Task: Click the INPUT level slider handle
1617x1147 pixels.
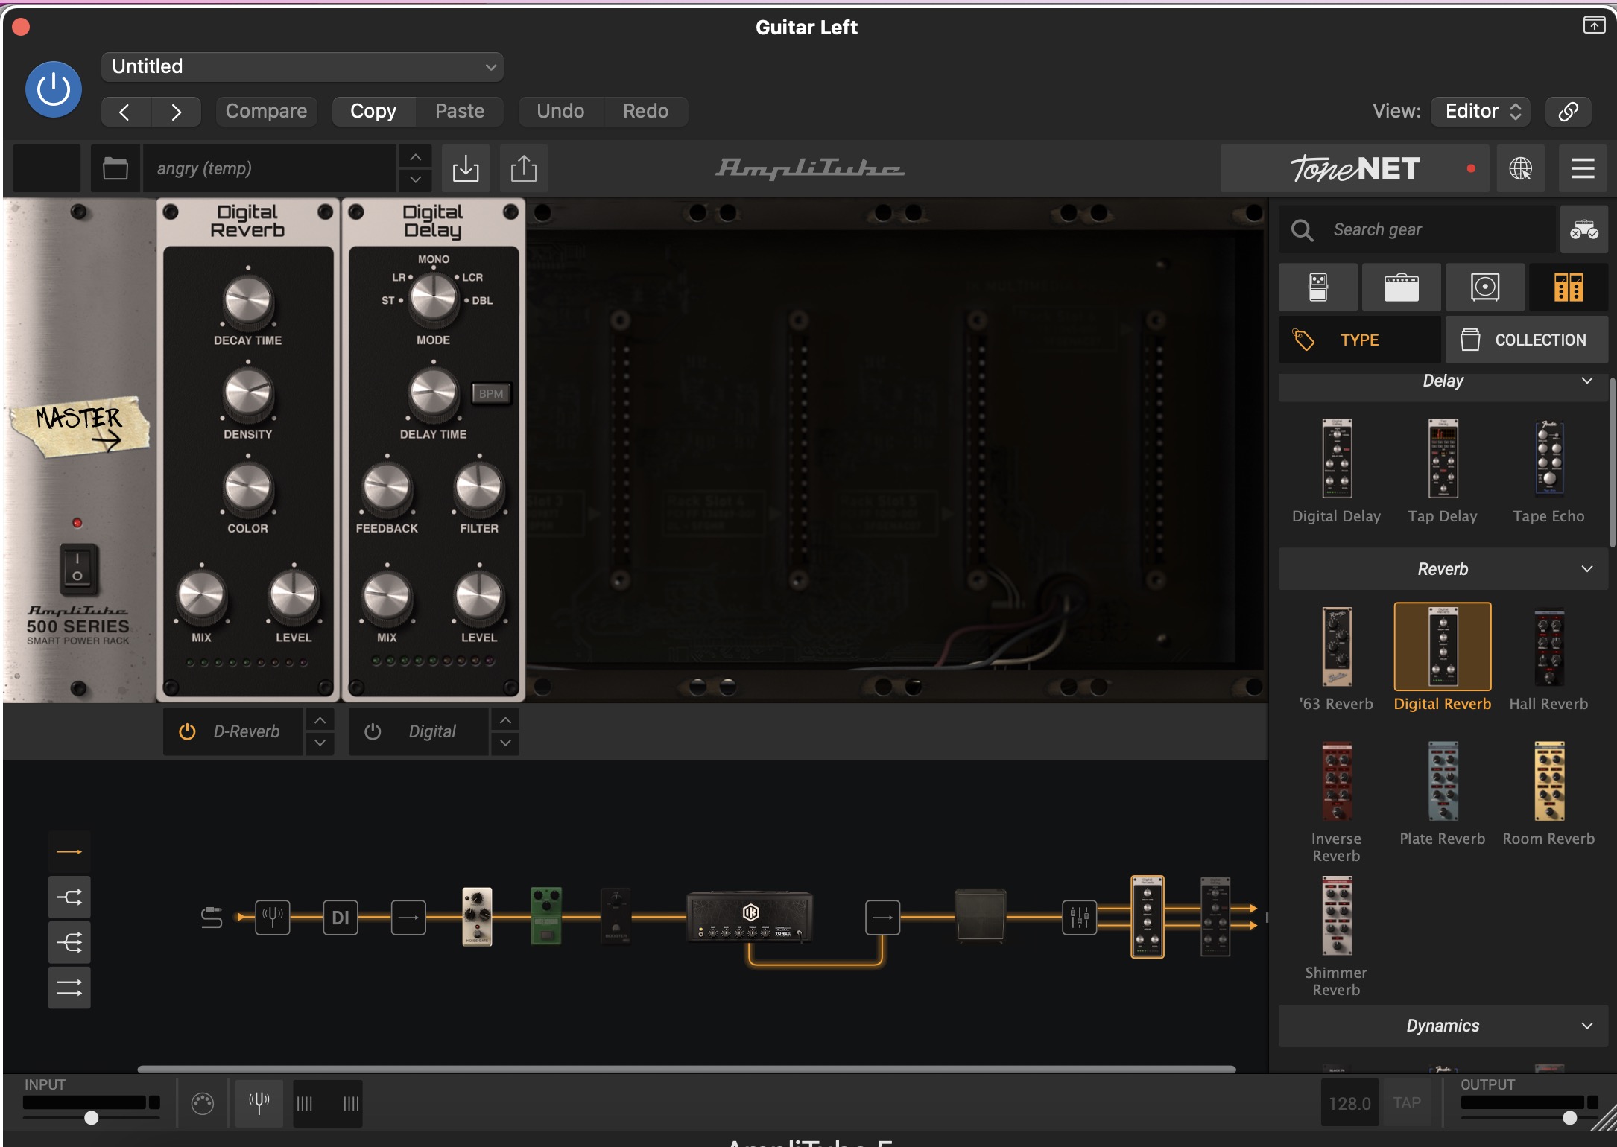Action: (x=91, y=1117)
